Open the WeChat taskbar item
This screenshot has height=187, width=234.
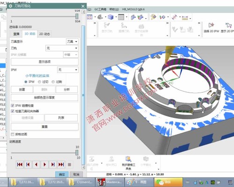click(168, 182)
